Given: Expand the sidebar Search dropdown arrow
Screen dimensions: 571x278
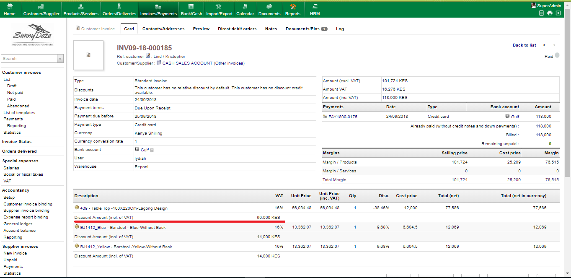Looking at the screenshot, I should click(x=60, y=59).
